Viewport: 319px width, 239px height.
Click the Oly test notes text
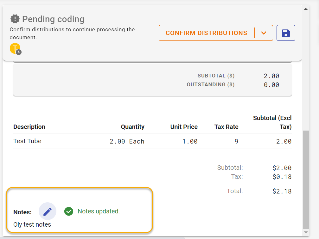(x=32, y=224)
